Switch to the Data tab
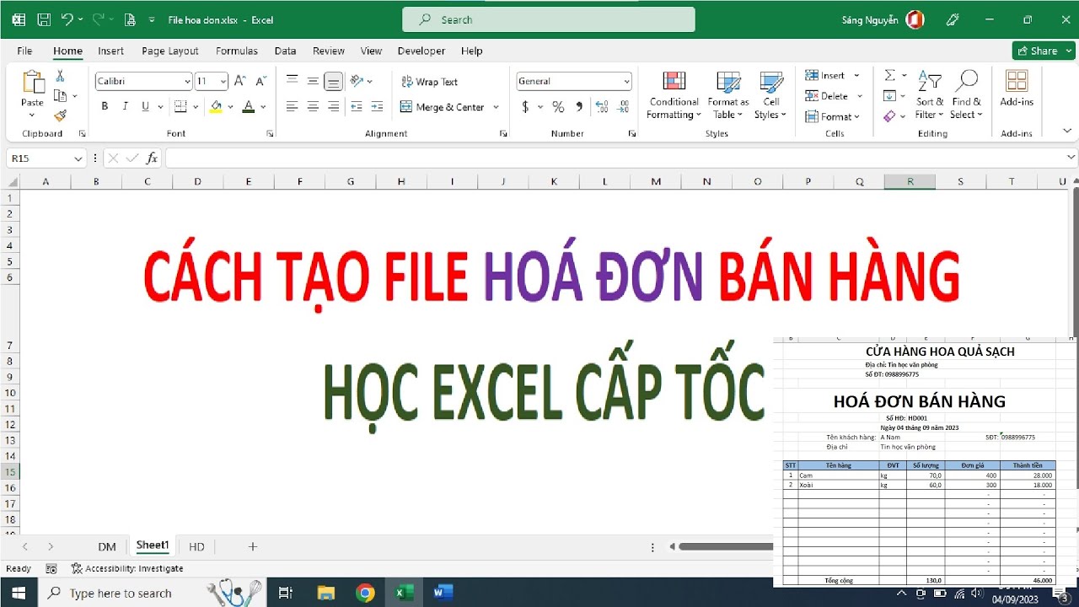The image size is (1079, 607). pyautogui.click(x=285, y=51)
